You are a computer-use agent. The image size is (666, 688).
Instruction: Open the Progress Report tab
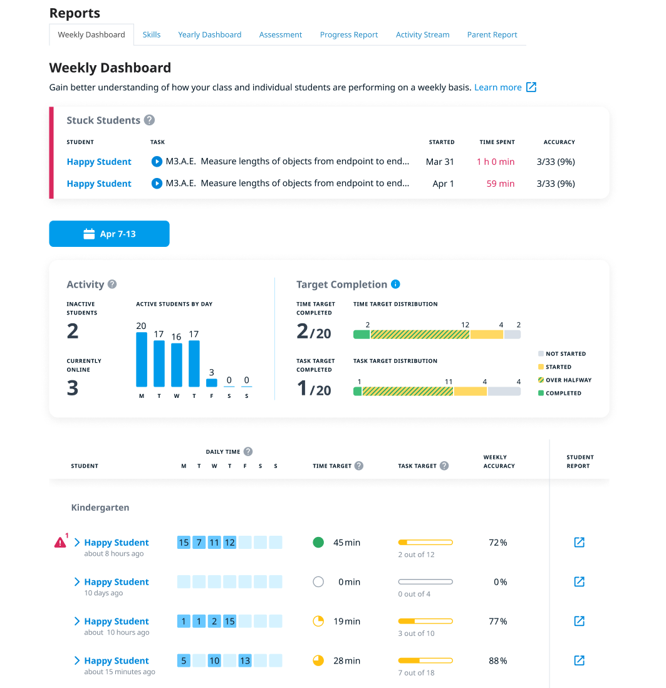coord(348,35)
